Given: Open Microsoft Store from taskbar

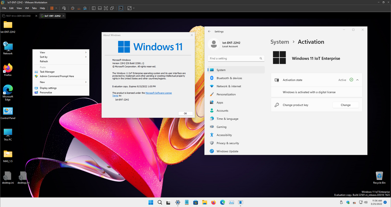Looking at the screenshot, I should point(195,202).
